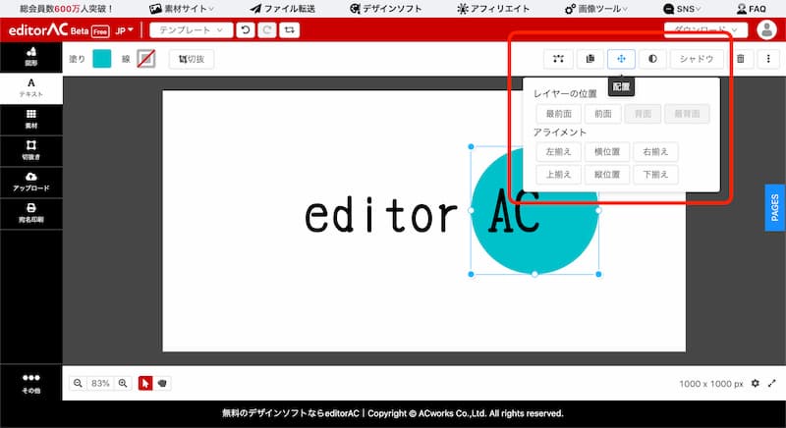Open the JP language dropdown

click(x=124, y=30)
